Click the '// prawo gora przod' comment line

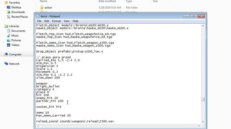pos(53,57)
